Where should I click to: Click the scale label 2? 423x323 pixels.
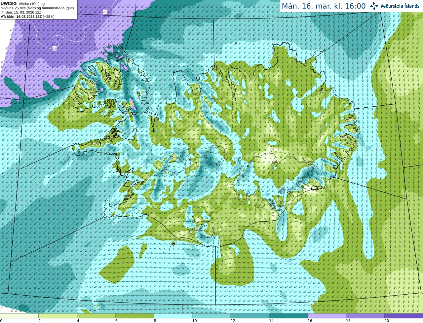(40, 321)
